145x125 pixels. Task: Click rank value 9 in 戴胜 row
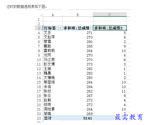tap(125, 46)
